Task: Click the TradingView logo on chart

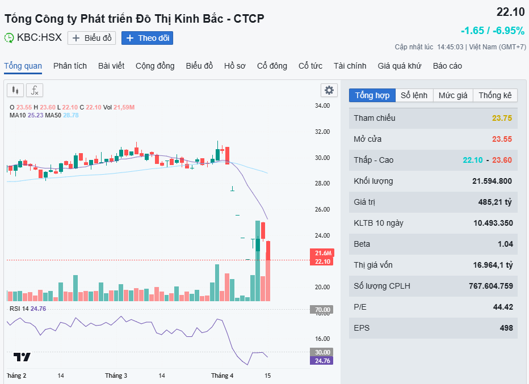Action: pyautogui.click(x=22, y=357)
